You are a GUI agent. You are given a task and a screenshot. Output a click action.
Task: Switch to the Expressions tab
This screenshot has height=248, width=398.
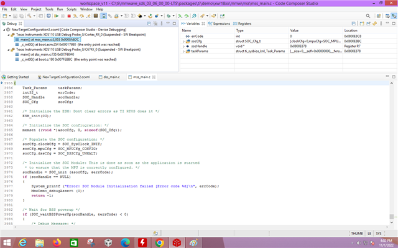tap(219, 24)
